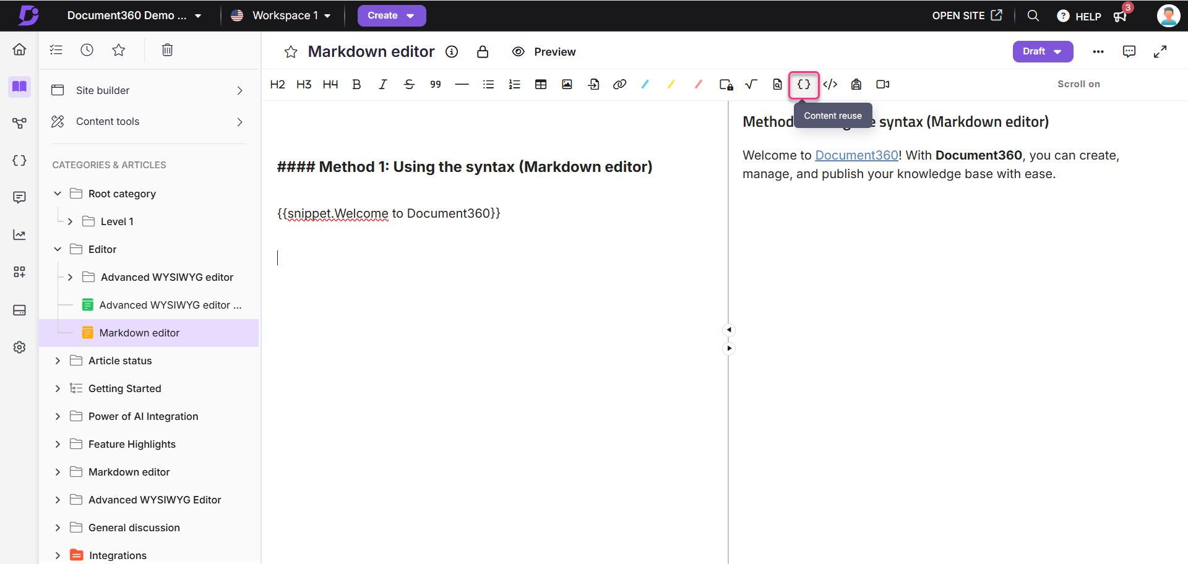View announcements with 3 notifications

[1121, 15]
